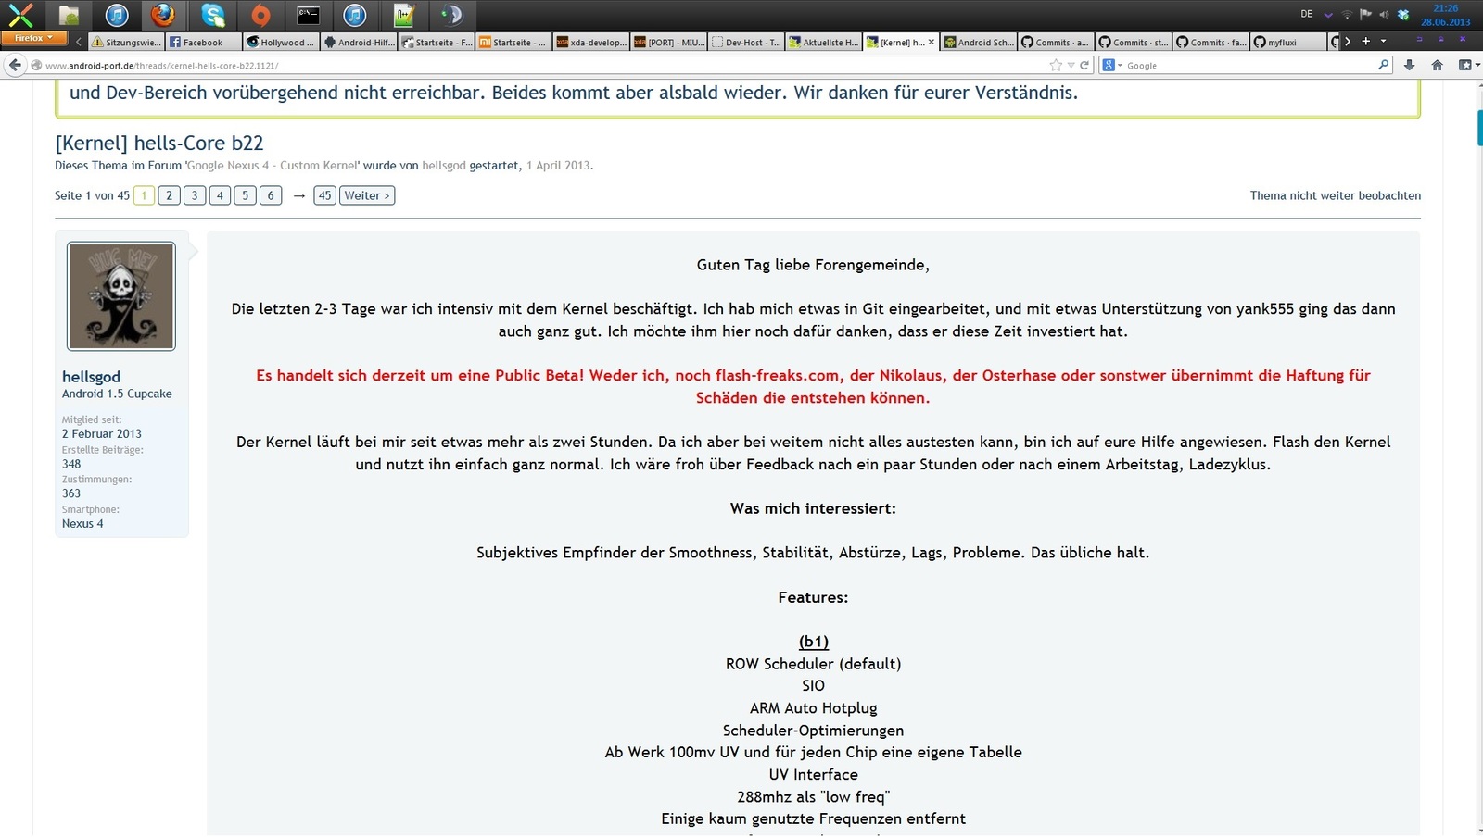Screen dimensions: 1483x837
Task: Click the browser back arrow button
Action: pos(15,65)
